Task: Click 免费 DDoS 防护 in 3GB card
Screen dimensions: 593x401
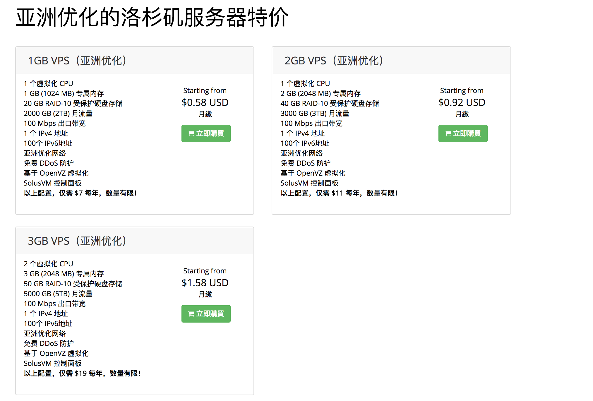Action: (49, 344)
